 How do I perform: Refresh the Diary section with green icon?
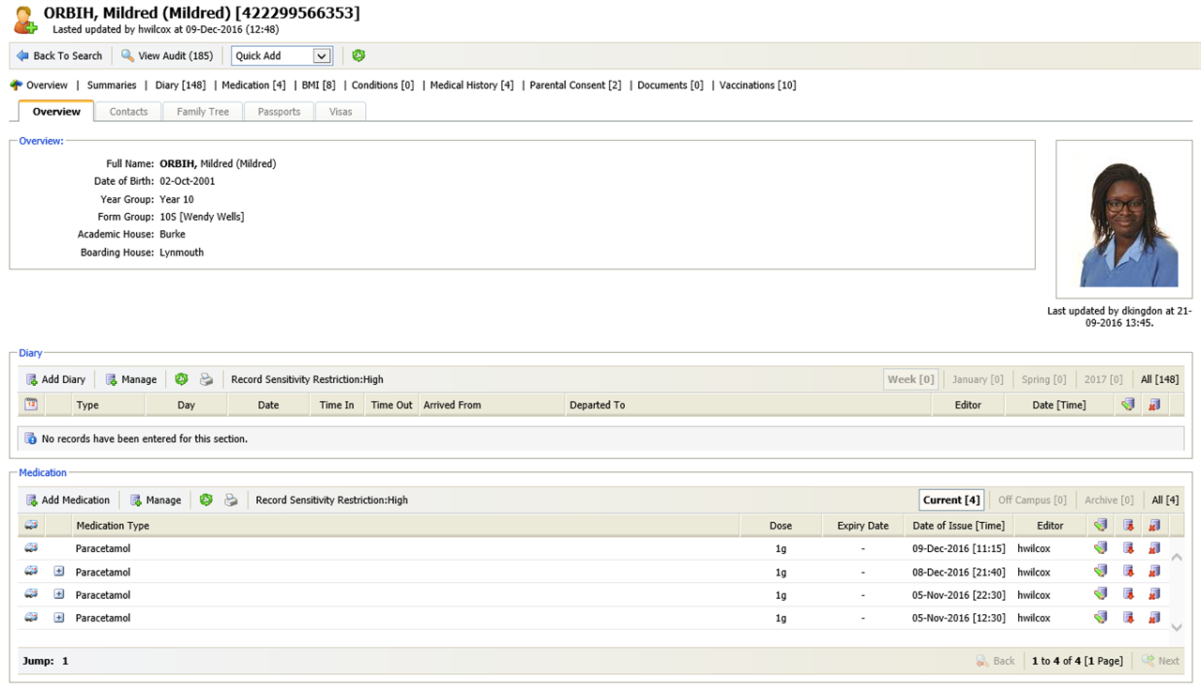click(181, 379)
